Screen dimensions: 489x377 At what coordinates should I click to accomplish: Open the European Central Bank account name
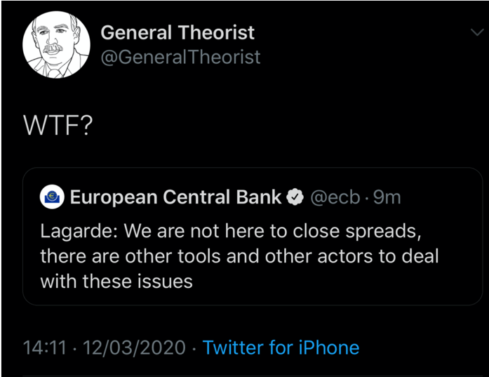175,198
